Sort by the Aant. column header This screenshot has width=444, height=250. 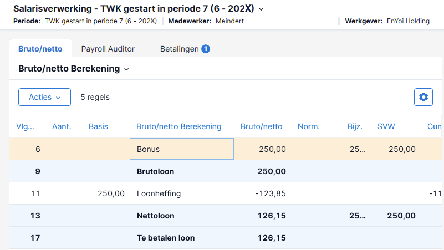(62, 126)
